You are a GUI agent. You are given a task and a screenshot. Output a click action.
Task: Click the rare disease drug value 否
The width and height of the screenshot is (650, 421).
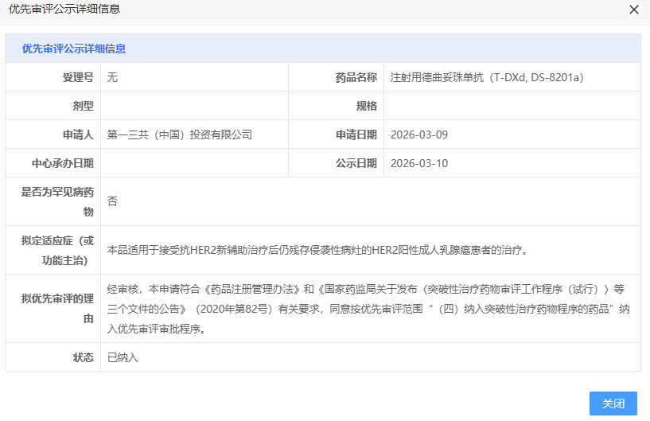pos(112,201)
